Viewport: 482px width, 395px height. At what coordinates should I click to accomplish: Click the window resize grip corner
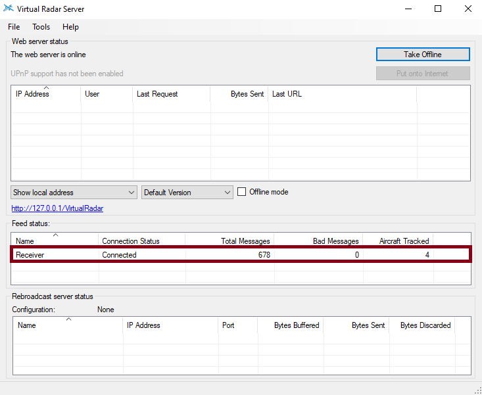(x=478, y=390)
